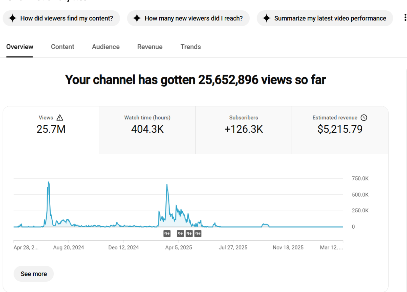Open the Audience tab
Screen dimensions: 407x292
point(106,47)
